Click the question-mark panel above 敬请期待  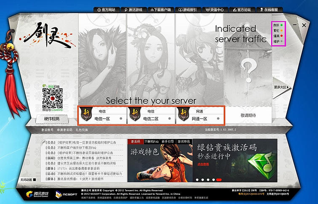[x=248, y=60]
